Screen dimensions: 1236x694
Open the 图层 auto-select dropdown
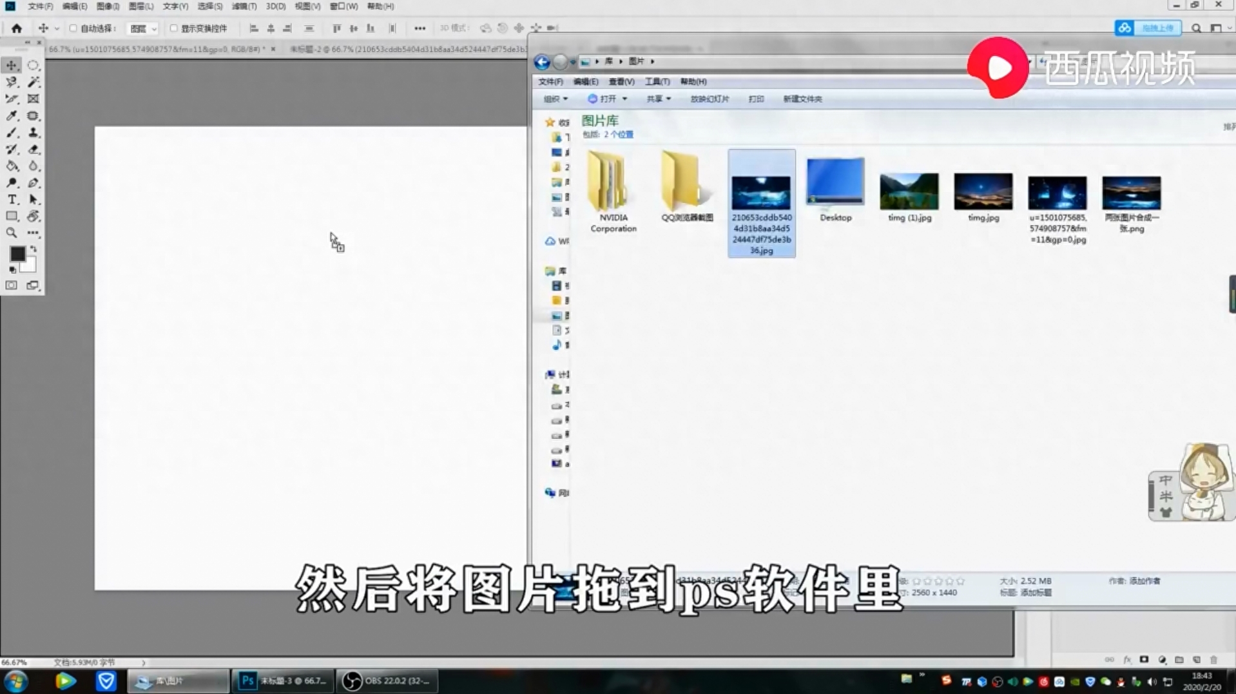142,28
